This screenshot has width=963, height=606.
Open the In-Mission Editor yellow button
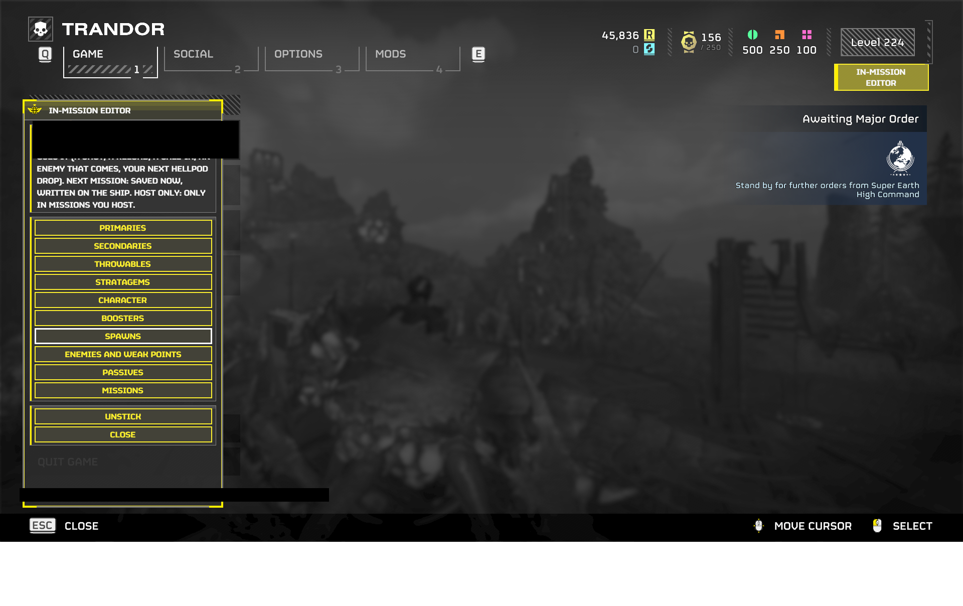881,77
